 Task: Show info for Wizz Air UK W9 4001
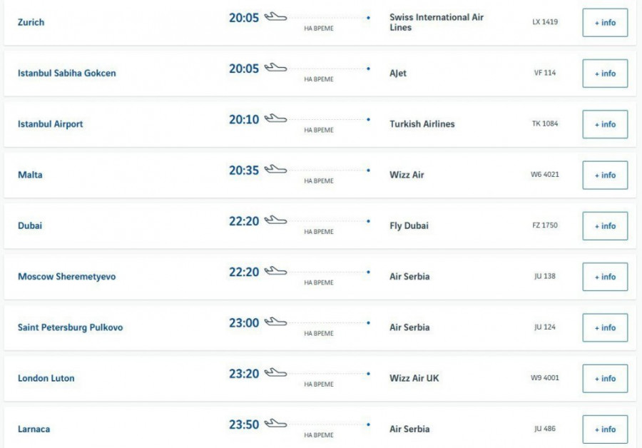click(605, 379)
